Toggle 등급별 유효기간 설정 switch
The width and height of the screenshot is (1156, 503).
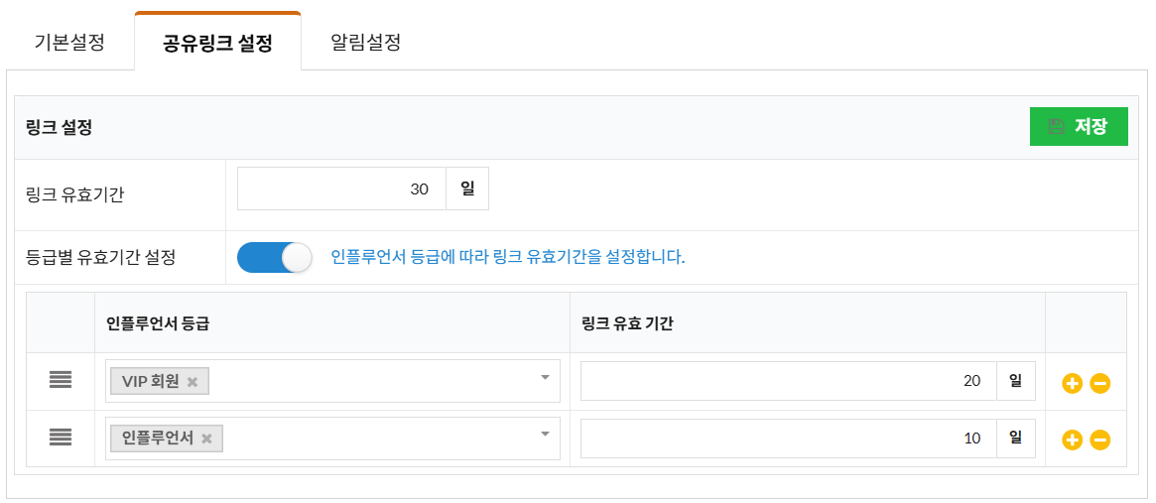274,258
